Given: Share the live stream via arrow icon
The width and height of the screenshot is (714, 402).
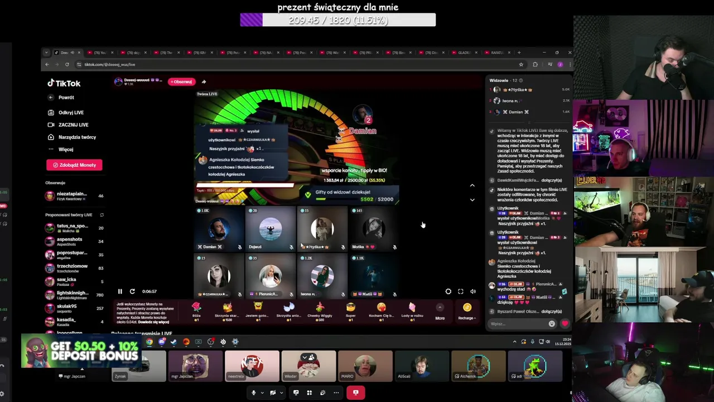Looking at the screenshot, I should (x=204, y=82).
